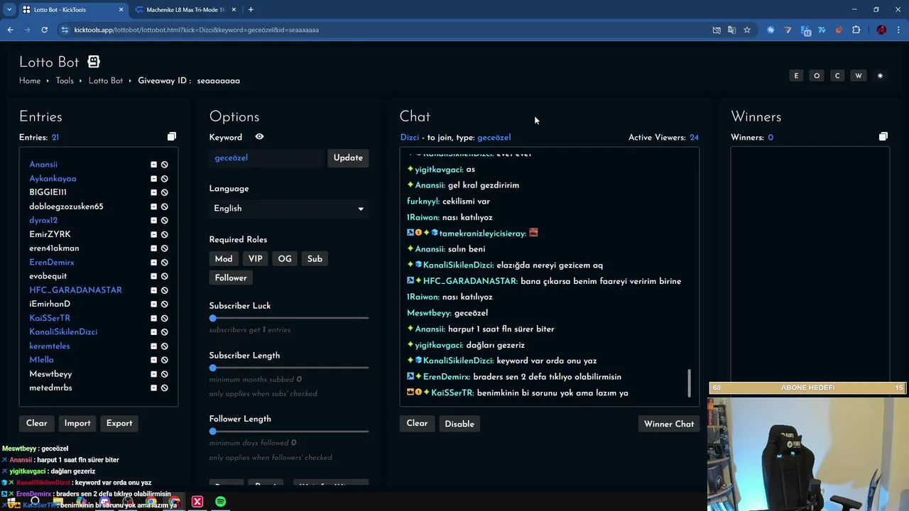Ban eren41akman using the block icon

point(164,248)
